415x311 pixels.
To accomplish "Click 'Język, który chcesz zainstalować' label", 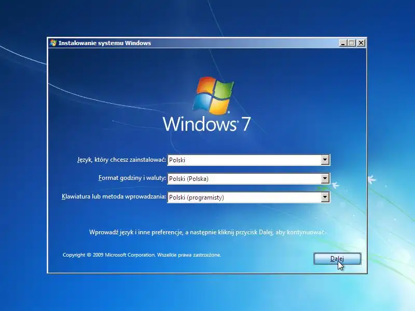I will click(x=121, y=160).
